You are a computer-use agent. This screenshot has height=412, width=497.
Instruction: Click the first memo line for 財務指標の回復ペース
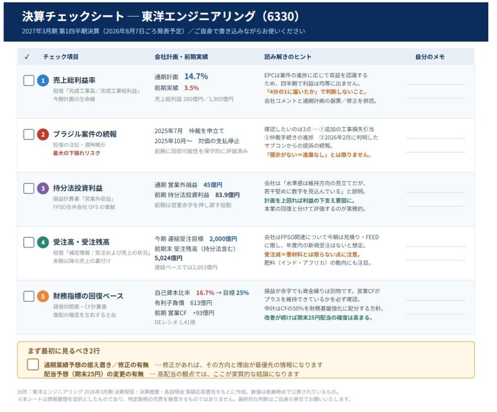point(435,300)
